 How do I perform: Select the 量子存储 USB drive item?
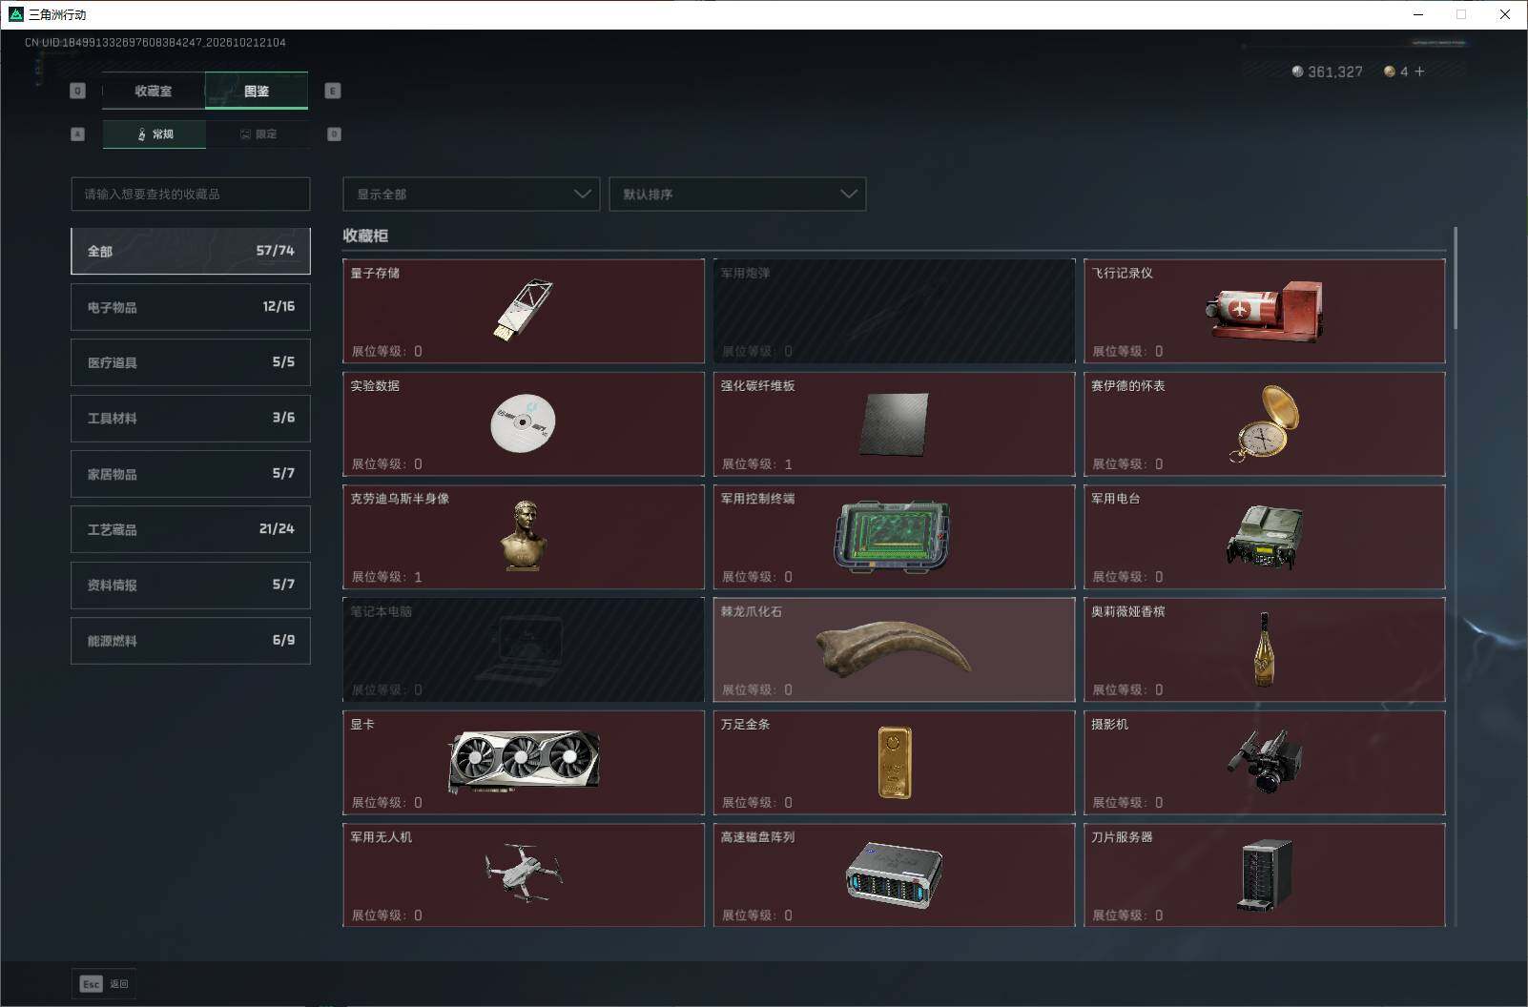tap(523, 311)
